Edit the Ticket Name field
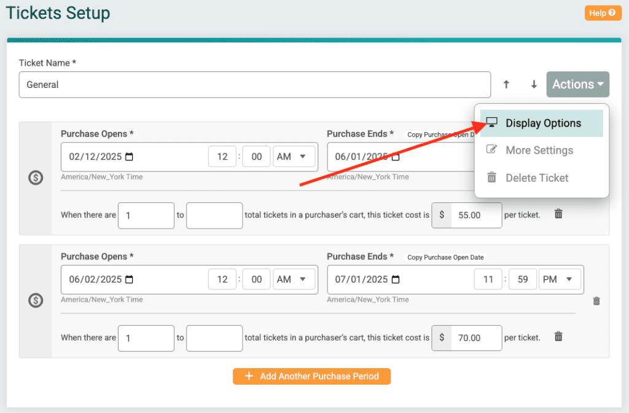 point(255,85)
